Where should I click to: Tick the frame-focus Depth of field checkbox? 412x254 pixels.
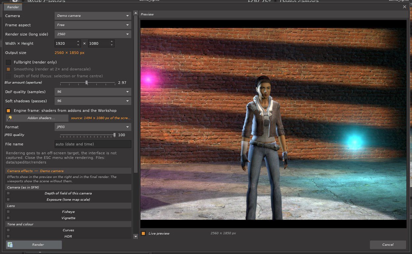pos(9,76)
